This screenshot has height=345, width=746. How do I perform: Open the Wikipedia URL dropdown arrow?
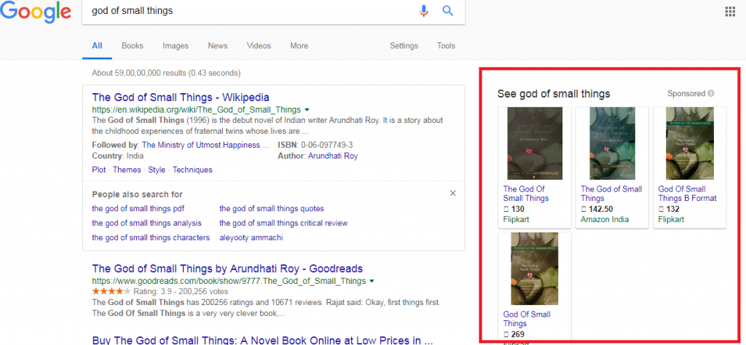(x=307, y=109)
